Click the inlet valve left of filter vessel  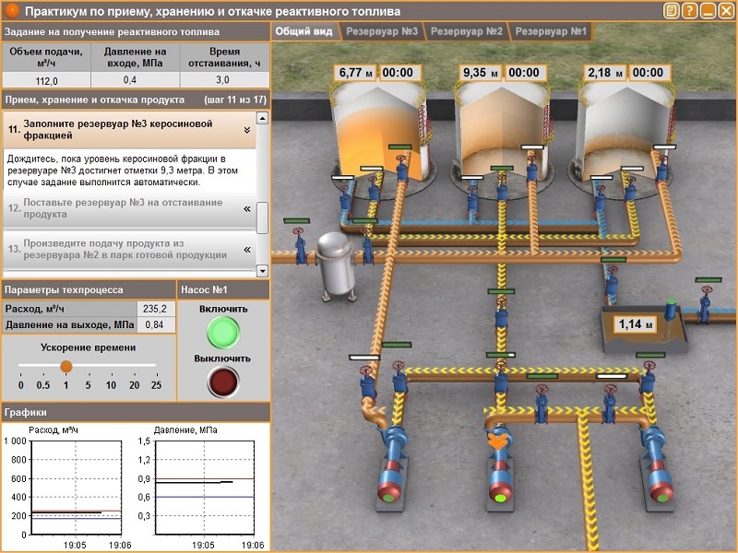299,245
